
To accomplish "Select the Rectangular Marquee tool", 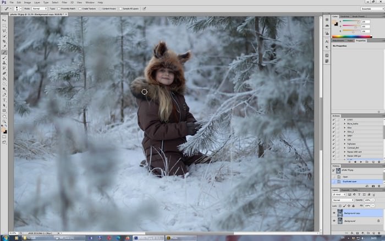I will click(x=4, y=25).
